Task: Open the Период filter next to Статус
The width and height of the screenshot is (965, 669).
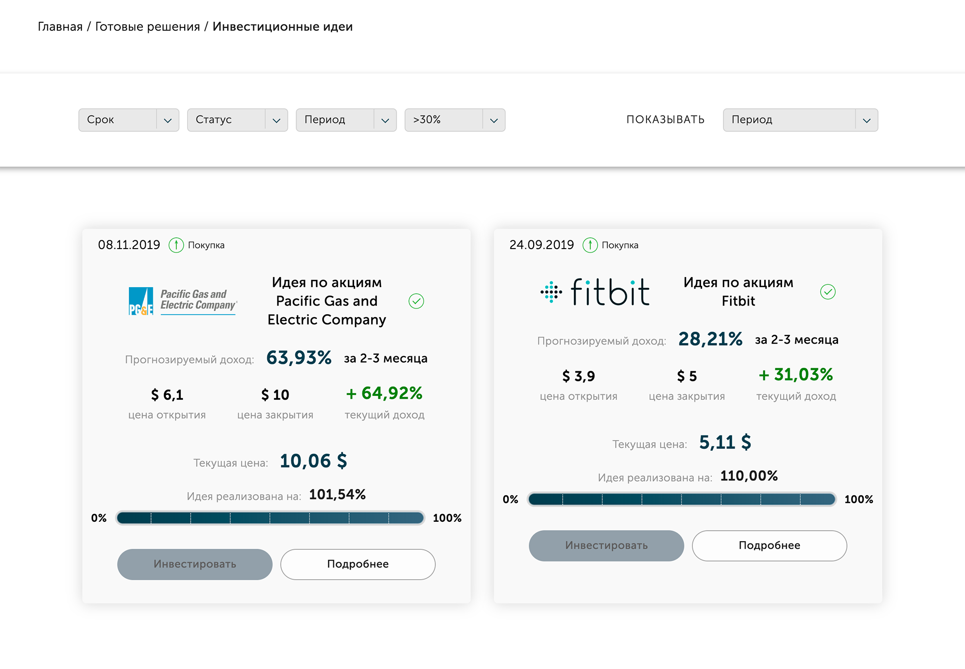Action: pos(346,120)
